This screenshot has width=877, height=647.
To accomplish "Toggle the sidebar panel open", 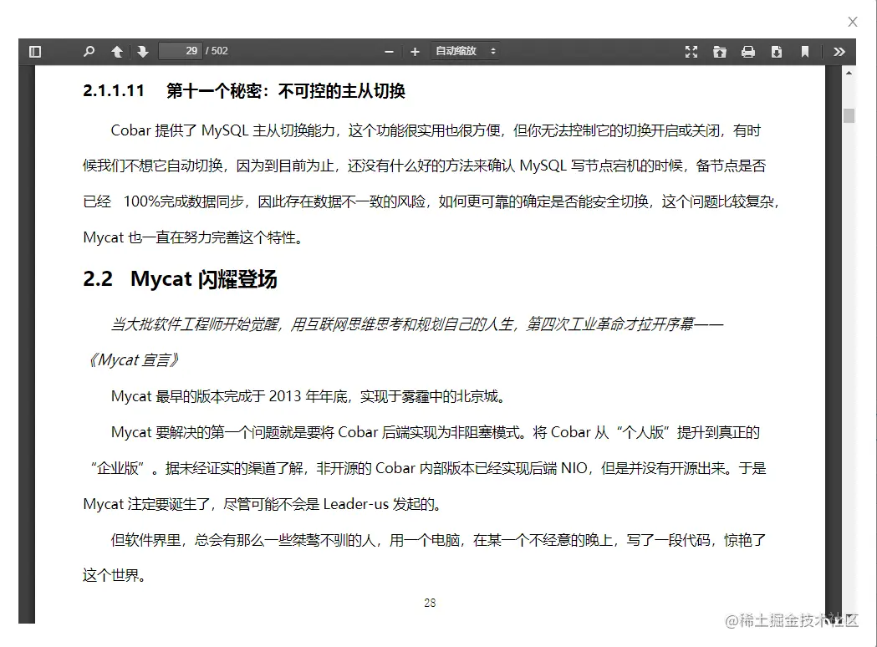I will (34, 51).
